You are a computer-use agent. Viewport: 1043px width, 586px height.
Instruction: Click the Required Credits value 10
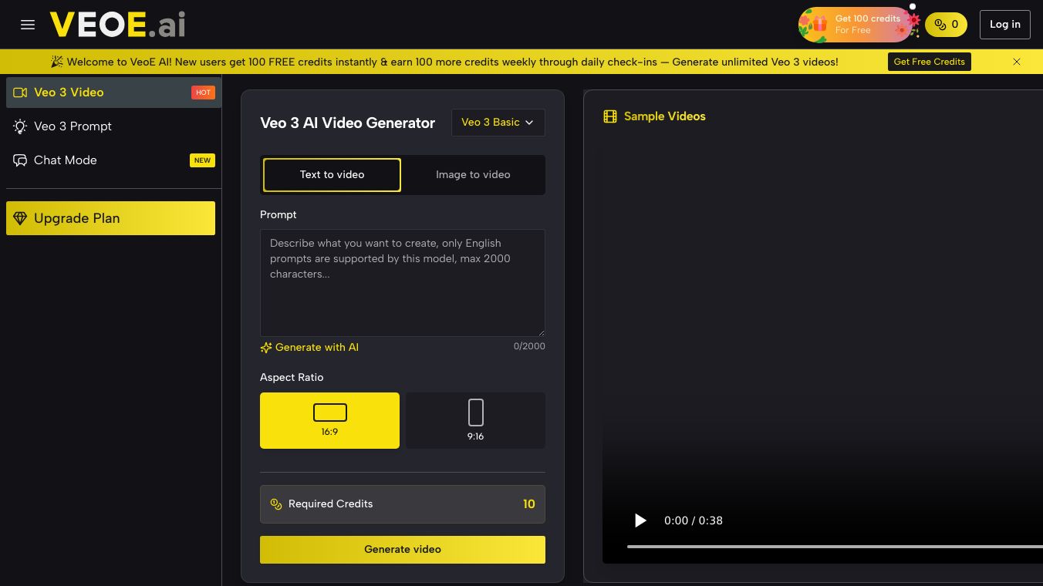[529, 504]
